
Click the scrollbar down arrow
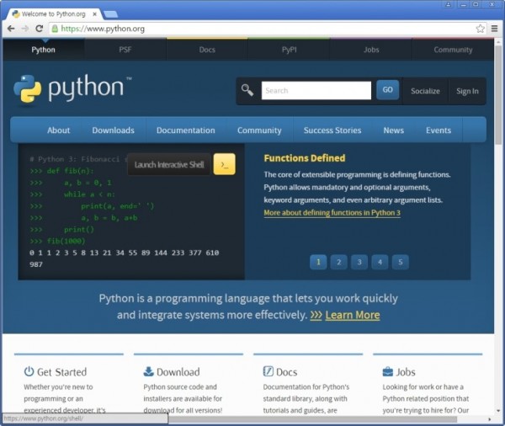(498, 411)
